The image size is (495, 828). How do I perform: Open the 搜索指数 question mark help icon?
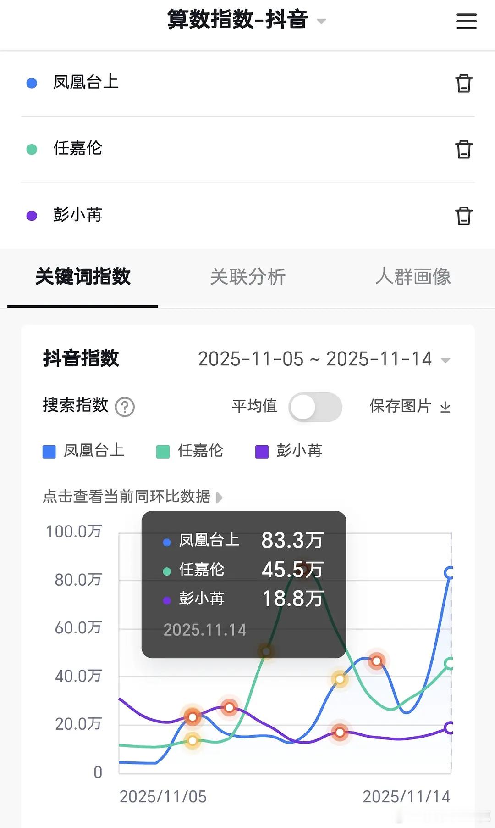pos(124,407)
